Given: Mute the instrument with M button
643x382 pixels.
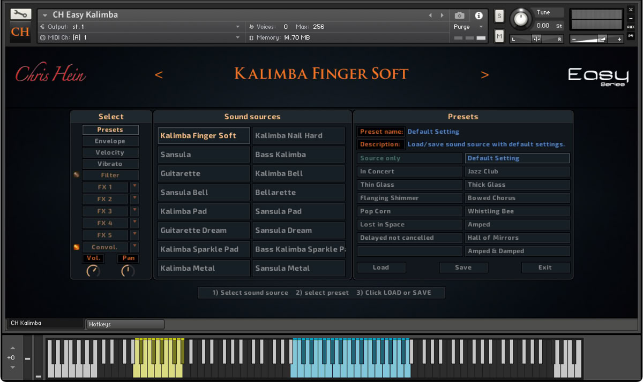Looking at the screenshot, I should click(499, 36).
